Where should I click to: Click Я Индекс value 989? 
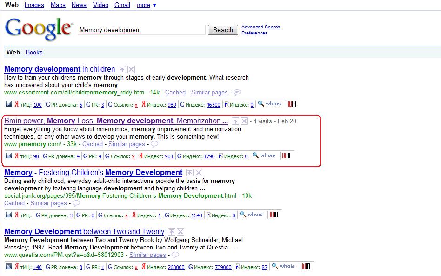172,105
